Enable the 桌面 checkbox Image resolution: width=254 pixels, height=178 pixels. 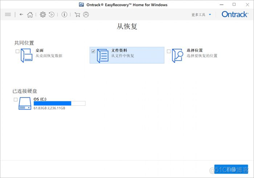pyautogui.click(x=17, y=51)
